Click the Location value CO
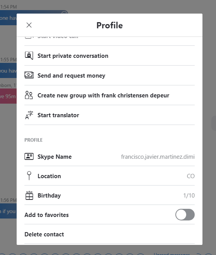 point(191,176)
